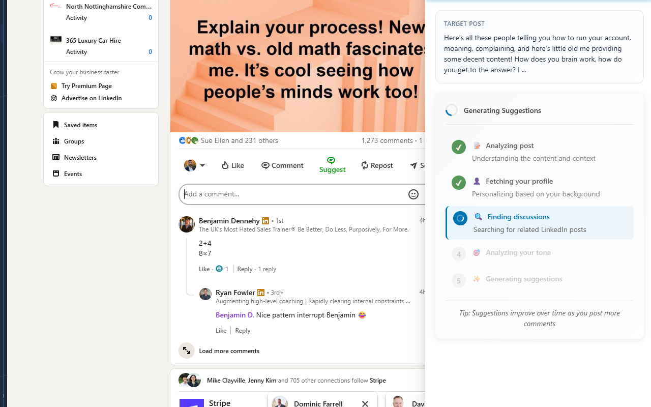Click Ryan Fowler's avatar photo
Viewport: 651px width, 407px height.
point(205,294)
